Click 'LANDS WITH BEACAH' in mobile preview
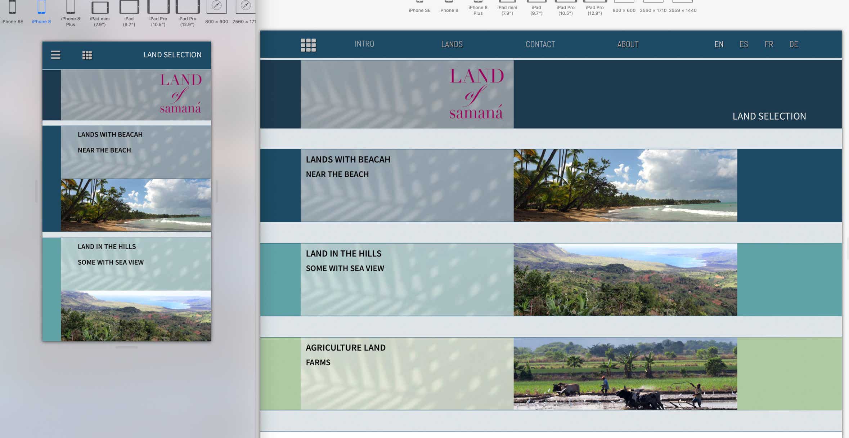 [x=110, y=135]
